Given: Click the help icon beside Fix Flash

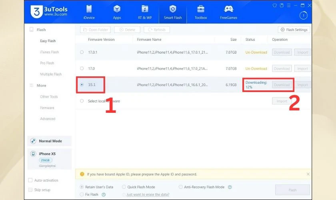Looking at the screenshot, I should pos(104,195).
